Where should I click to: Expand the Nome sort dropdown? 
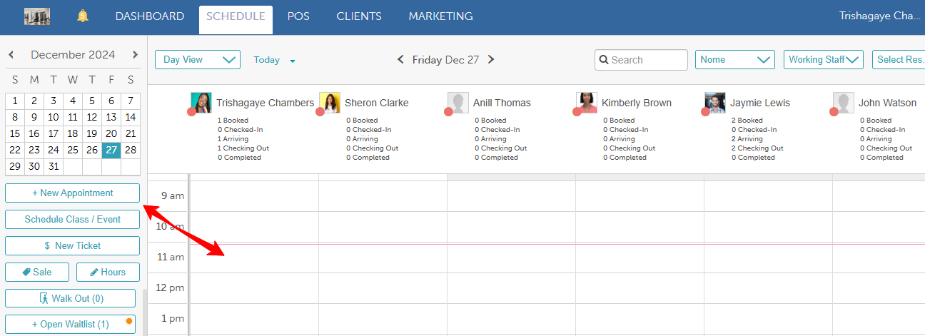point(735,60)
